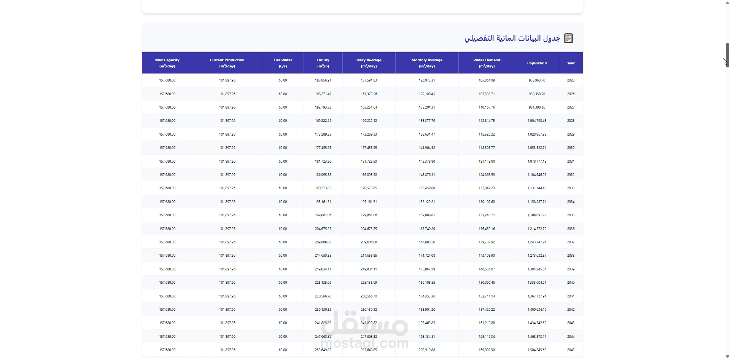Click the Monthly Average column header
This screenshot has width=730, height=358.
(x=427, y=63)
